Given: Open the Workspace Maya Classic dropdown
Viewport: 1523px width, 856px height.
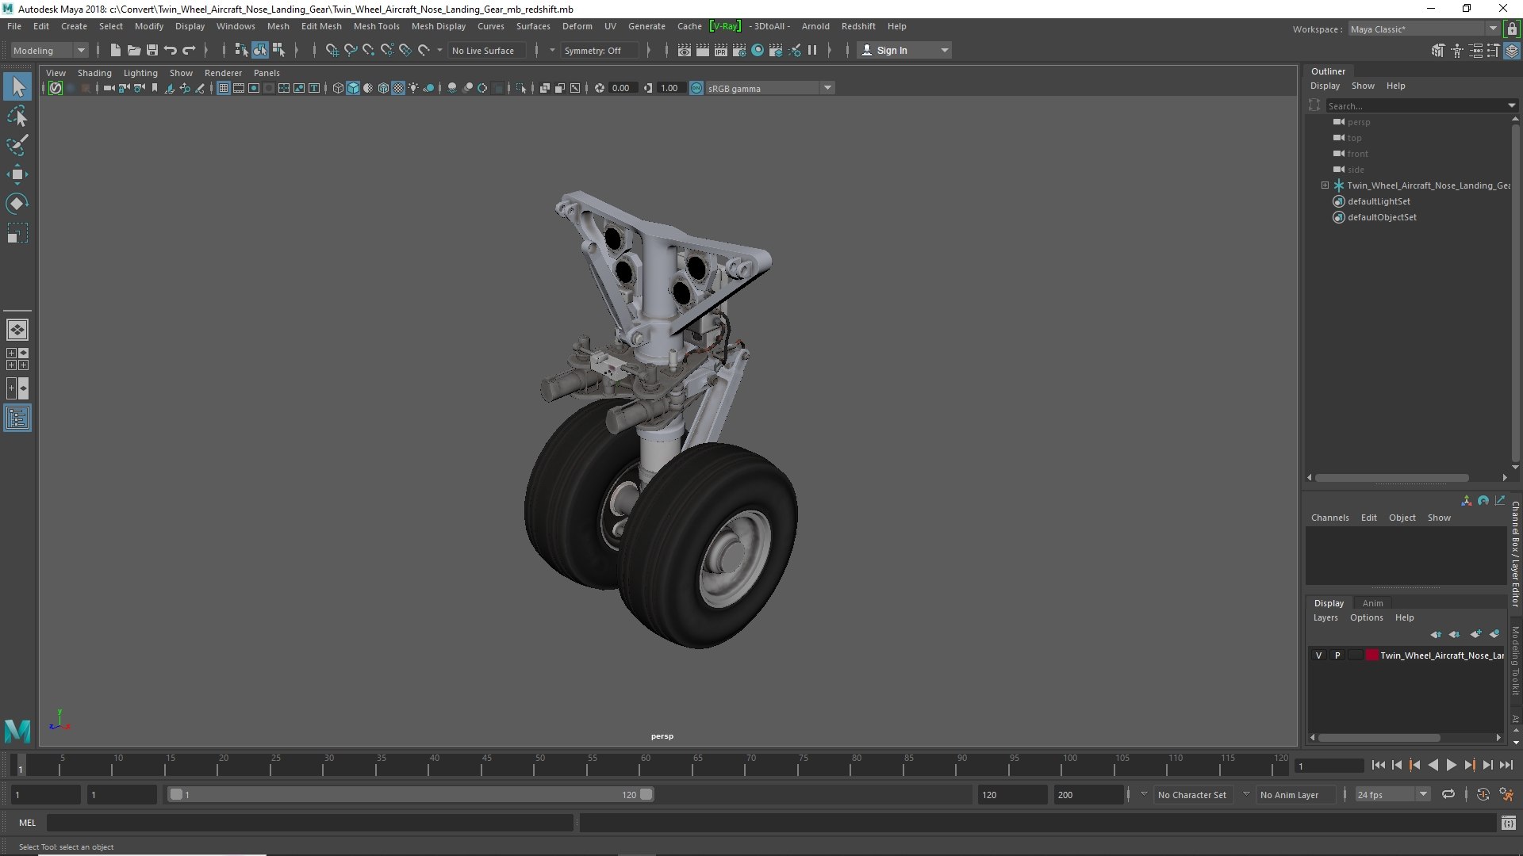Looking at the screenshot, I should click(1424, 29).
